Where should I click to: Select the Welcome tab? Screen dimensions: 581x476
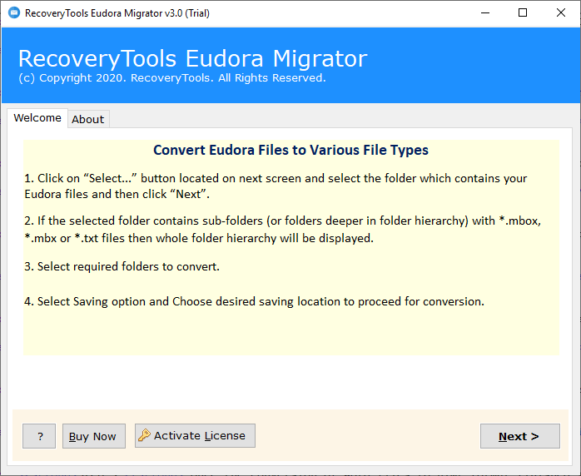point(37,118)
